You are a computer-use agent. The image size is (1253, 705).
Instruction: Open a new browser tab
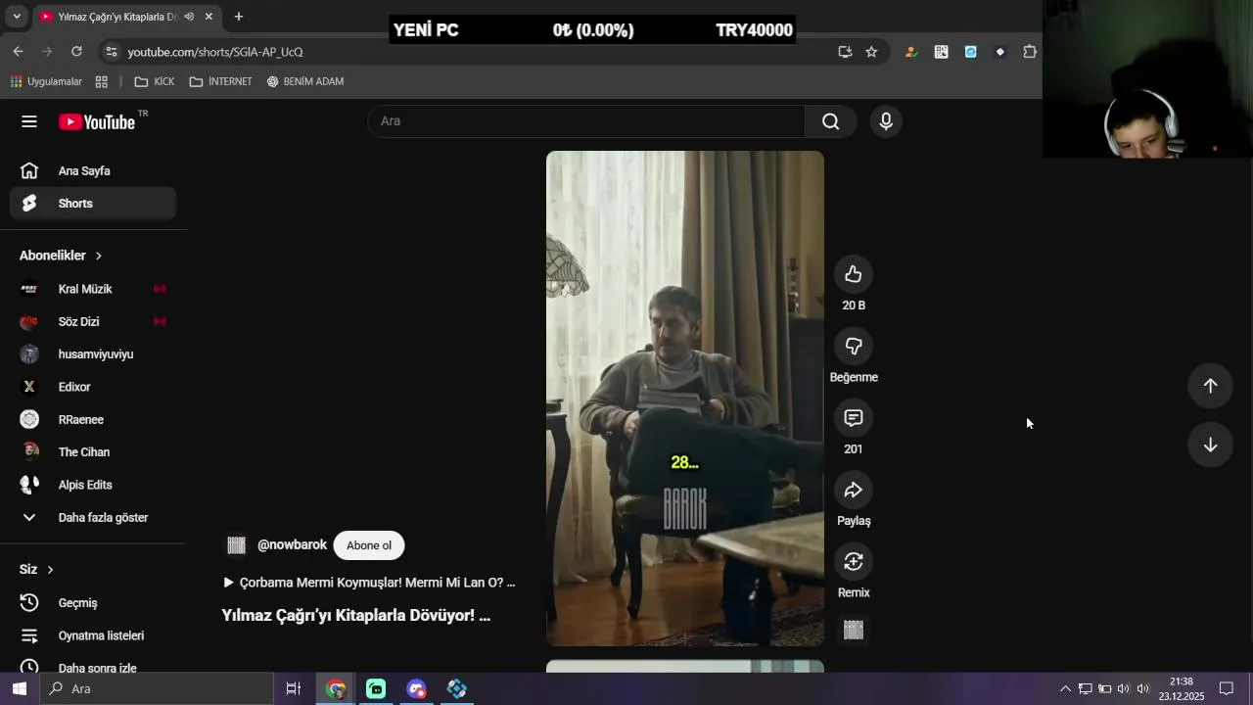tap(239, 17)
